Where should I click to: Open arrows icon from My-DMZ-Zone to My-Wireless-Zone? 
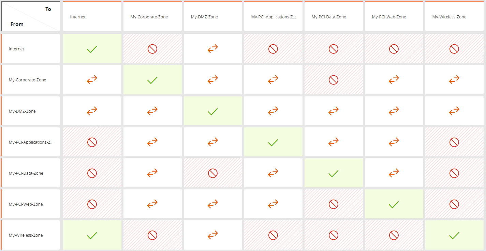tap(454, 111)
